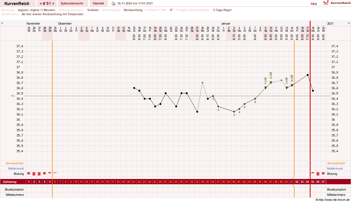This screenshot has width=351, height=203.
Task: Select the peak temperature point on 17 January
Action: 308,75
